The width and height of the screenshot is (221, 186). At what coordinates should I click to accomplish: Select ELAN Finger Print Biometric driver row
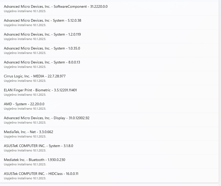point(109,92)
